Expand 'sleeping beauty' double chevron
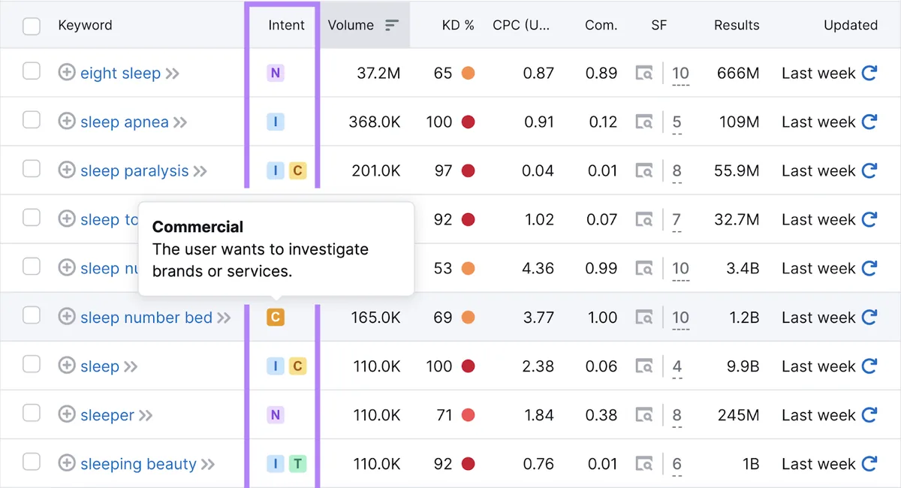The height and width of the screenshot is (488, 901). (208, 465)
